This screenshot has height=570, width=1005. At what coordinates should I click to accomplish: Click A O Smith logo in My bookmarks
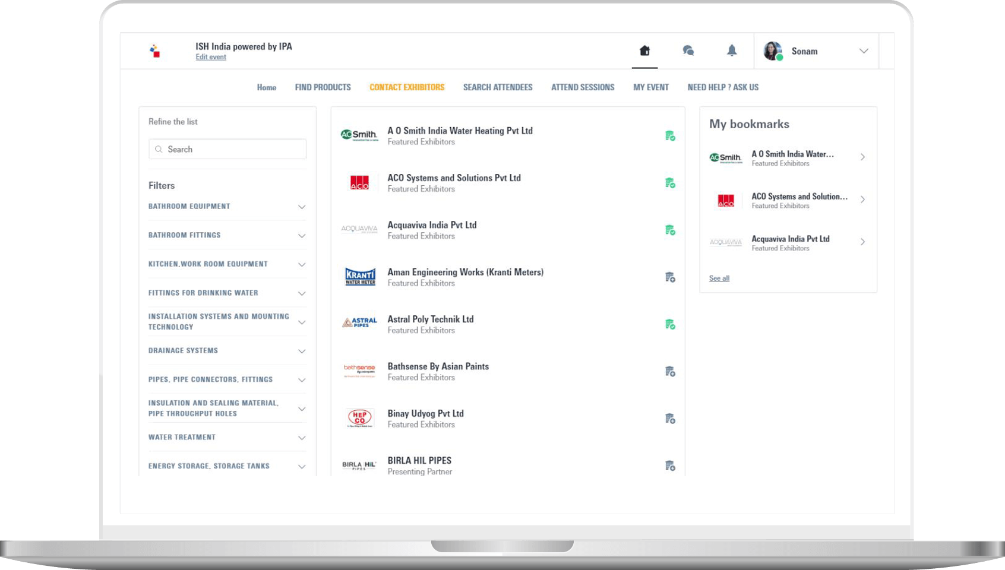(726, 158)
